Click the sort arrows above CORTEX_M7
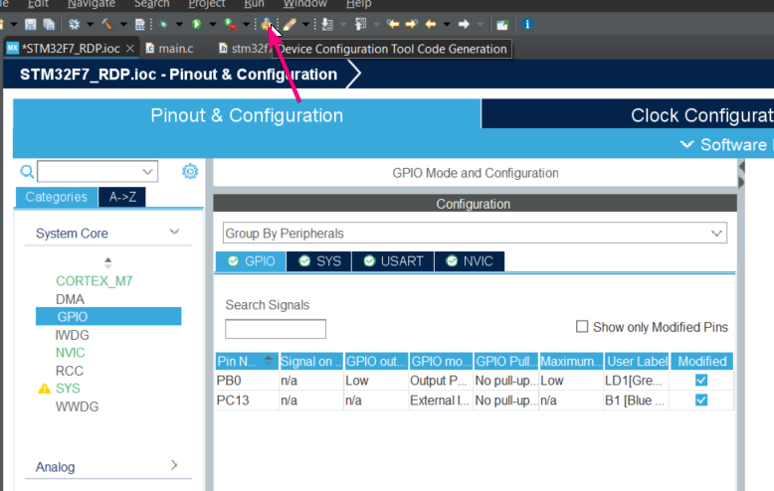774x491 pixels. [x=108, y=261]
